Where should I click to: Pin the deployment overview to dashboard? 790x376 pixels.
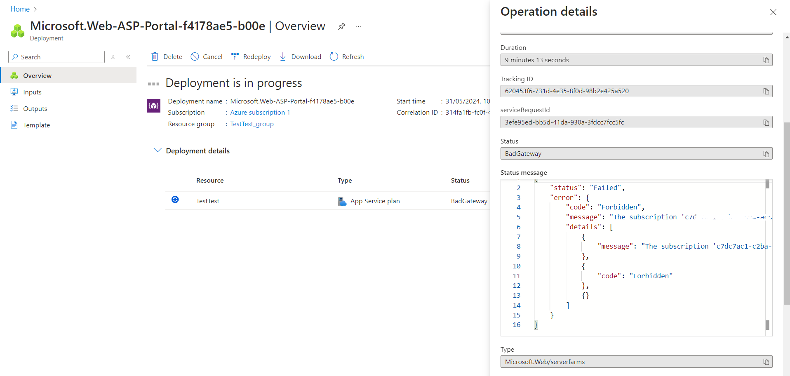point(341,26)
